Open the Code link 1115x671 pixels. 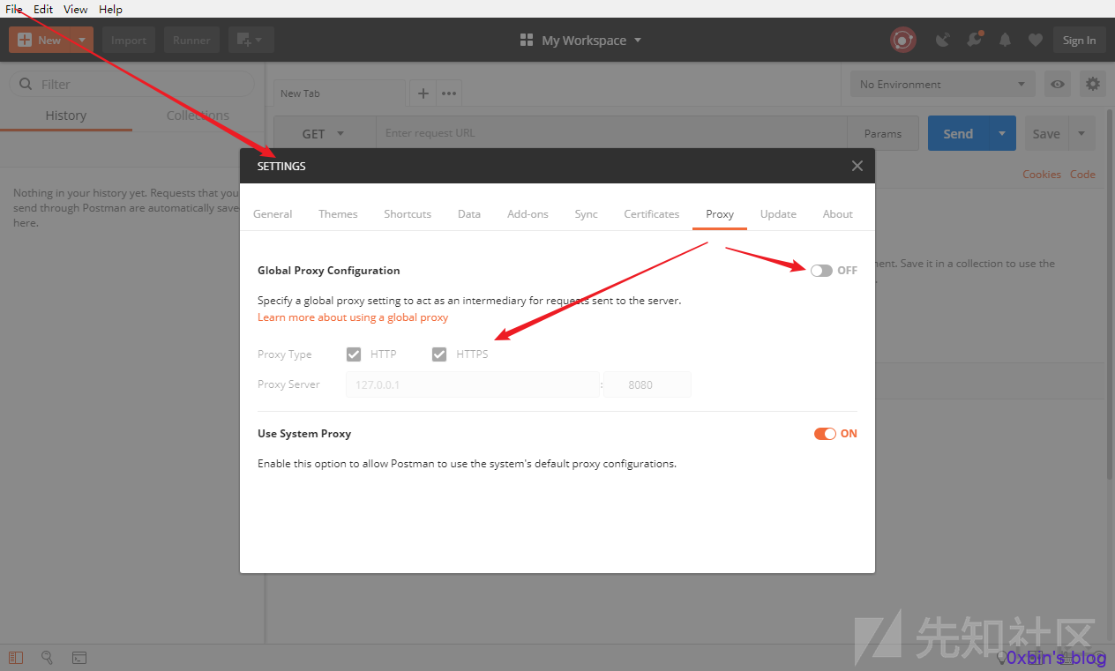(1082, 175)
